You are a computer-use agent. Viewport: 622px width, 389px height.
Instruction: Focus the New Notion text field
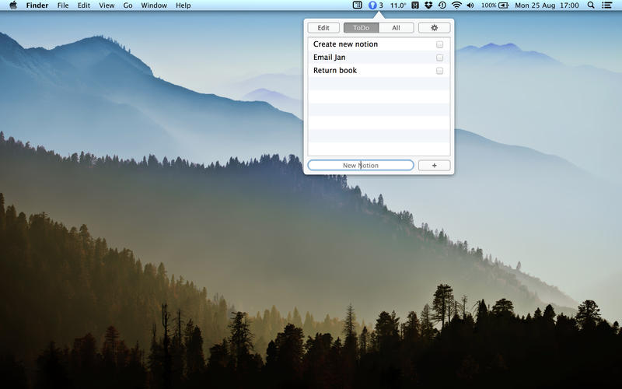point(361,165)
